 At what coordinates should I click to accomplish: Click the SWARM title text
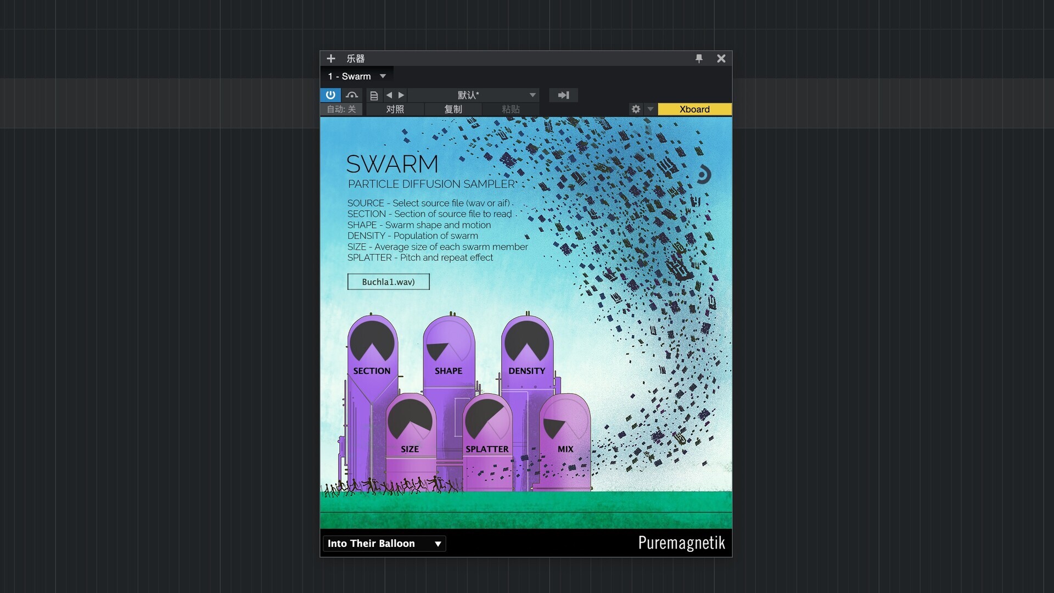[x=393, y=164]
